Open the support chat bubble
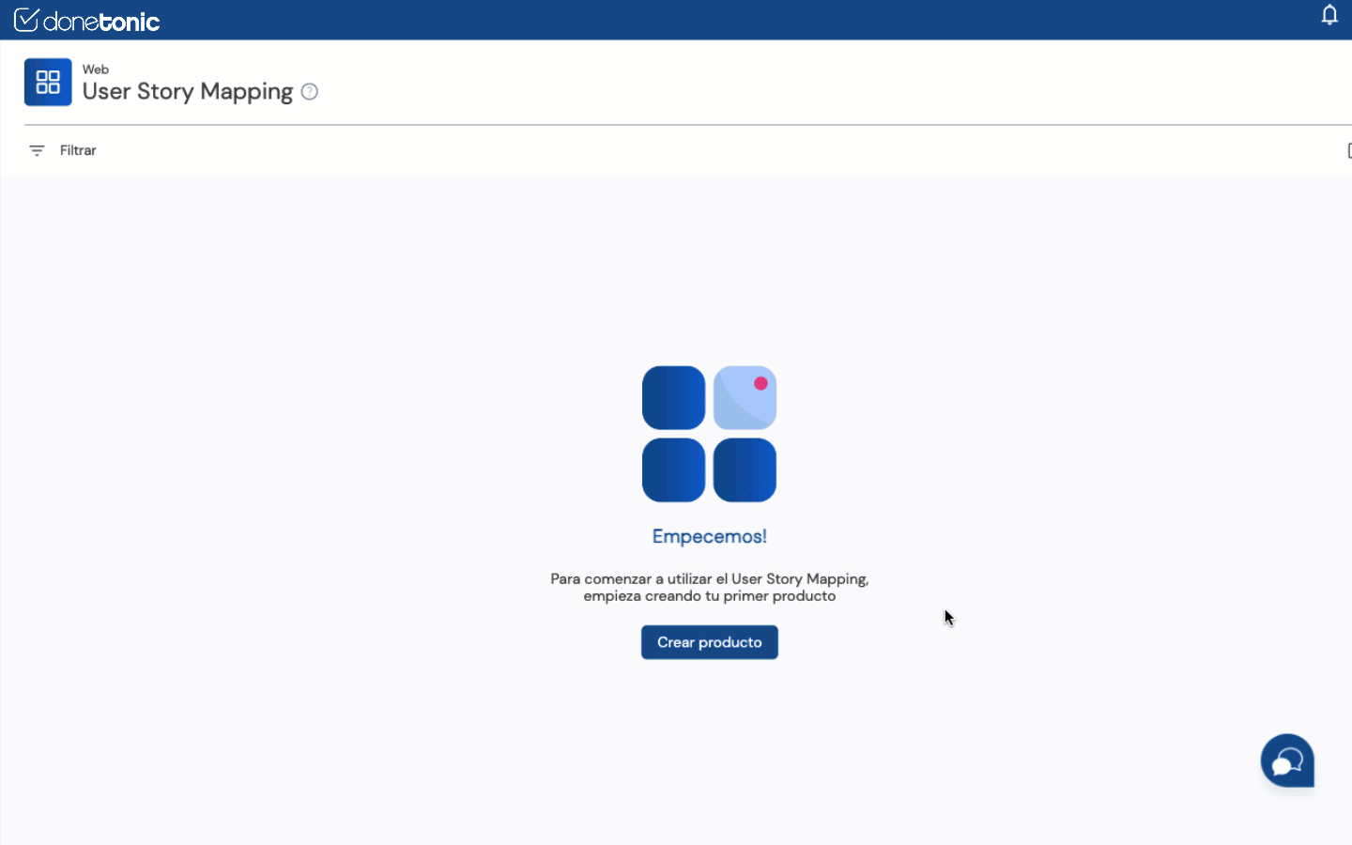 (x=1286, y=761)
